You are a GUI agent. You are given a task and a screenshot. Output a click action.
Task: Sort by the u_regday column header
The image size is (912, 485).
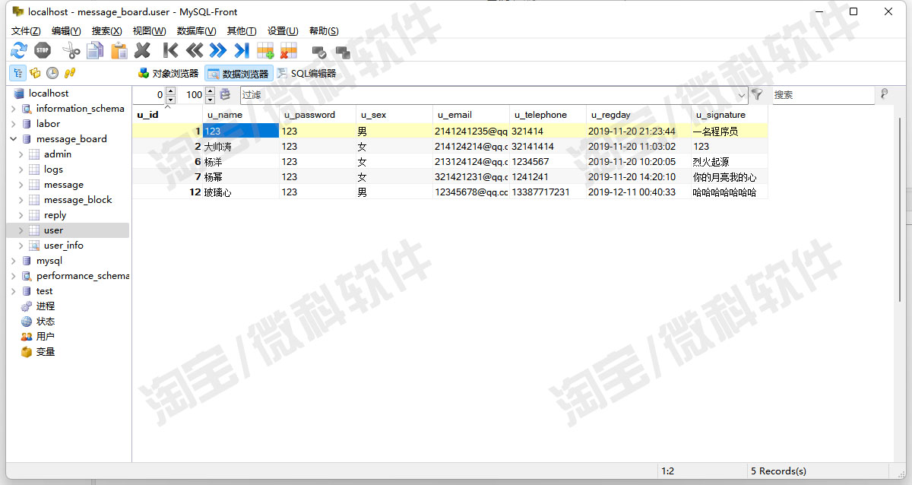[x=638, y=115]
